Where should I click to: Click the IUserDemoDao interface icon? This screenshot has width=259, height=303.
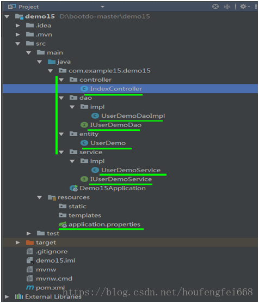coord(84,125)
